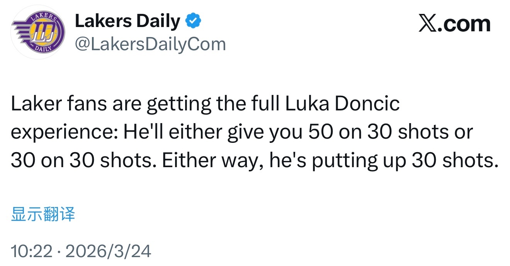The width and height of the screenshot is (510, 266).
Task: Click the word "getting" in the first line
Action: pos(179,104)
